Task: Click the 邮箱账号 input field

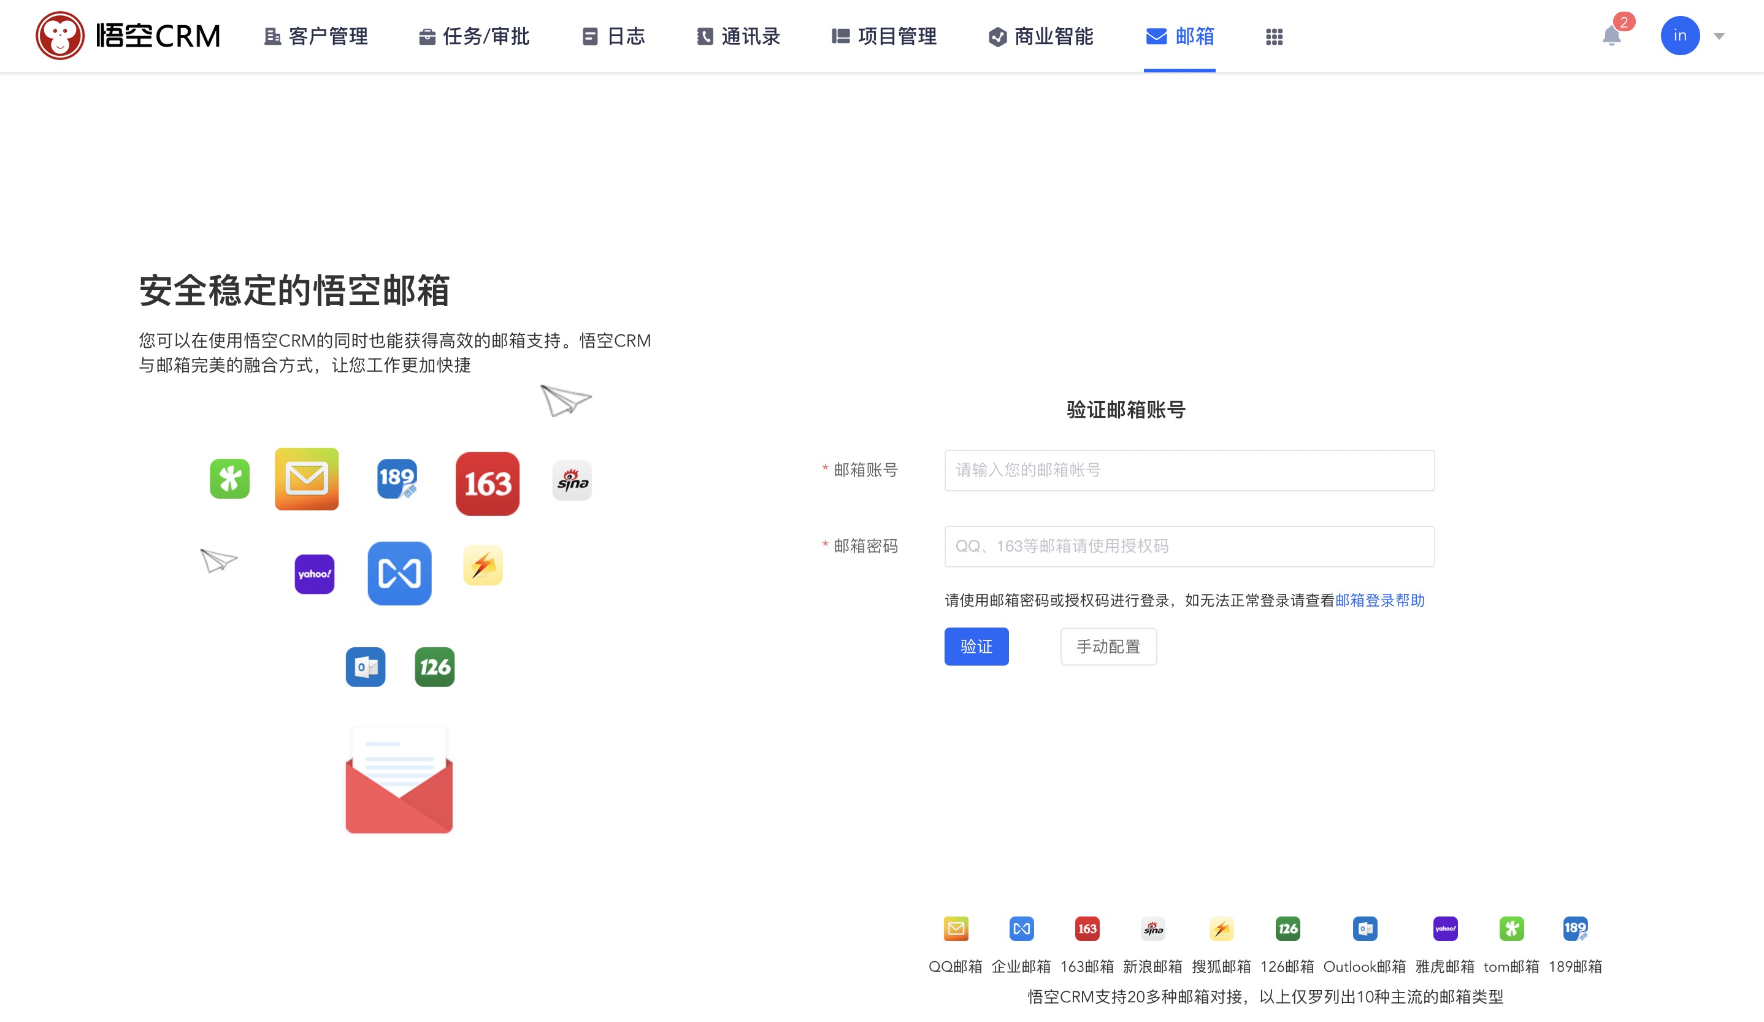Action: pos(1189,471)
